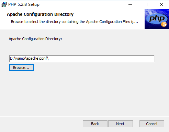169x132 pixels.
Task: Click the separator line above the navigation buttons
Action: pyautogui.click(x=84, y=116)
